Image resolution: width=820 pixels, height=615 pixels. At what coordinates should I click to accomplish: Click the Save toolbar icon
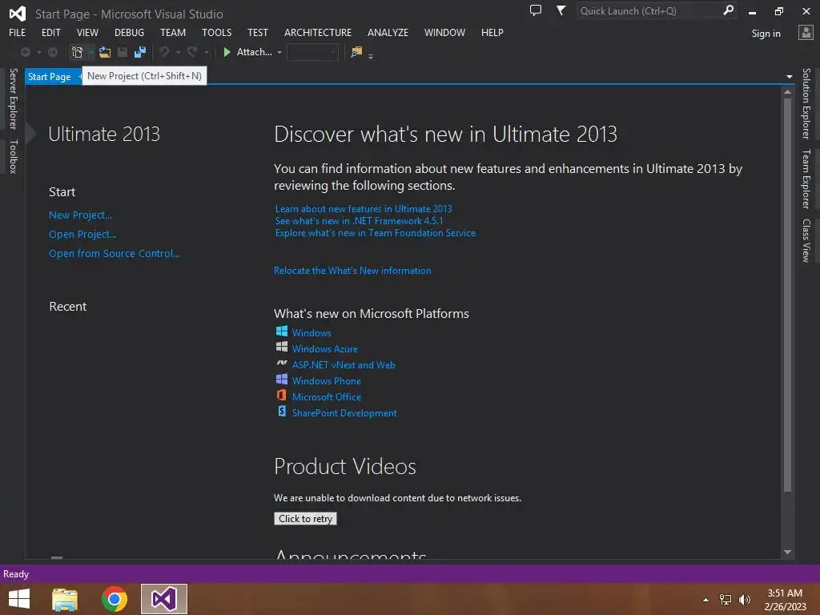pyautogui.click(x=123, y=52)
